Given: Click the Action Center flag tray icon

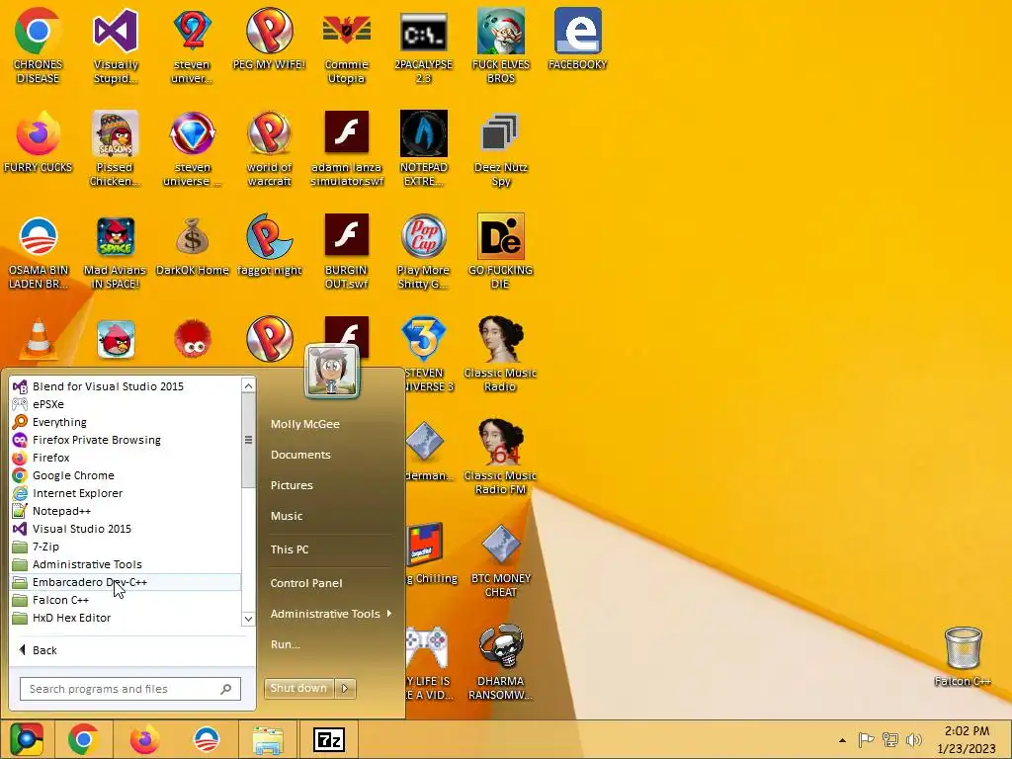Looking at the screenshot, I should click(866, 739).
